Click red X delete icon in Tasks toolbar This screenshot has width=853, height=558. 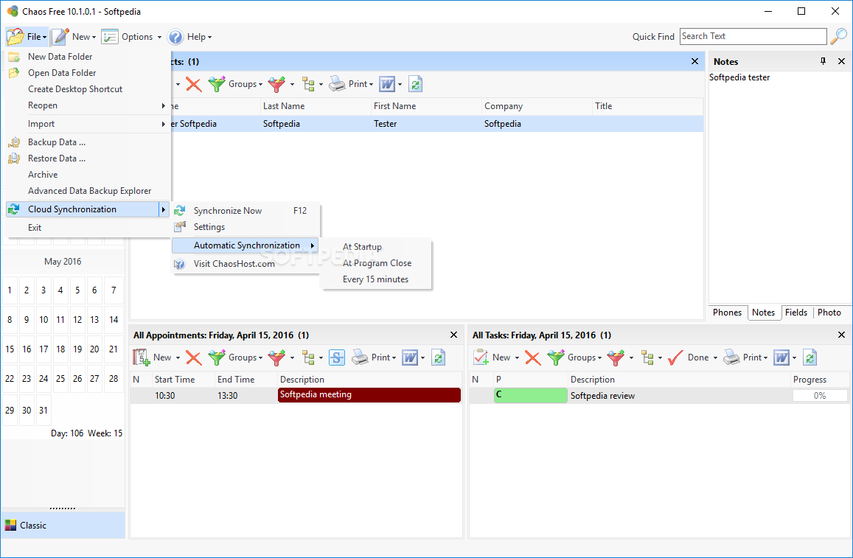(532, 358)
